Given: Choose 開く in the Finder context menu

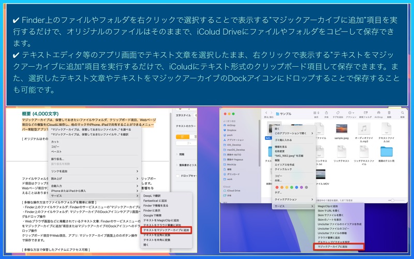Looking at the screenshot, I should coord(293,128).
